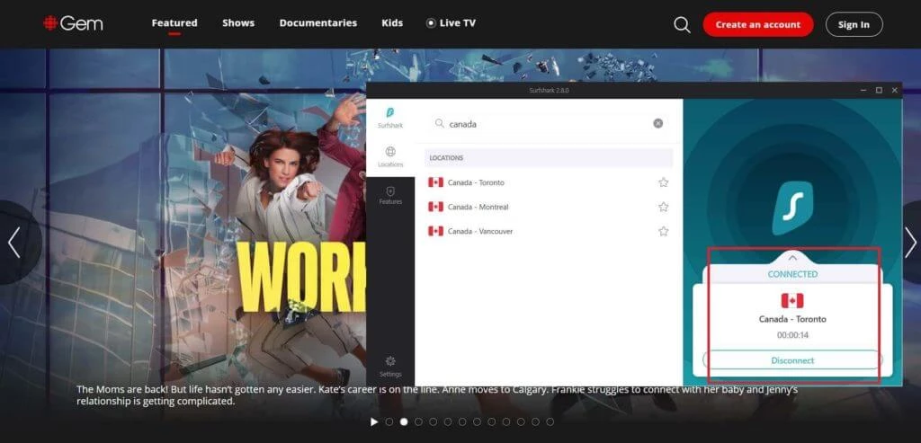The width and height of the screenshot is (921, 443).
Task: Click the CONNECTED status text
Action: [x=792, y=274]
